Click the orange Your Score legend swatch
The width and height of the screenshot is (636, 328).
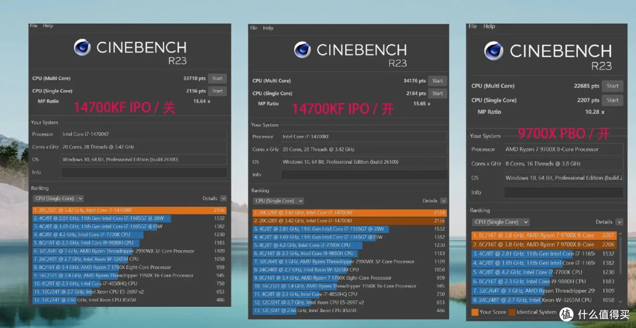(475, 312)
